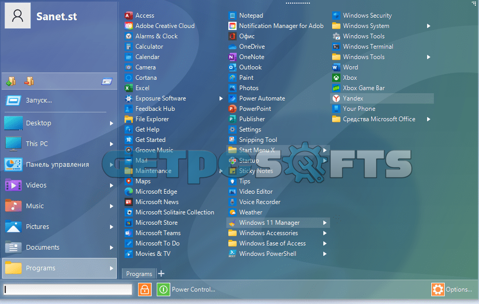This screenshot has height=304, width=479.
Task: Expand the Windows Ease of Access arrow
Action: click(x=325, y=243)
